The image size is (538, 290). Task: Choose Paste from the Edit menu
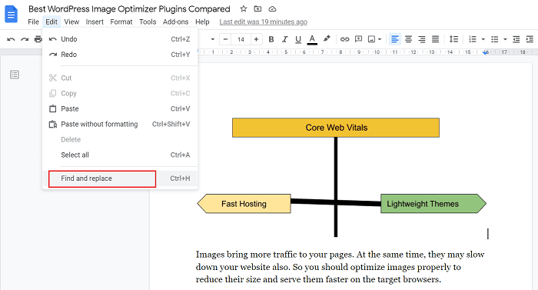tap(120, 109)
